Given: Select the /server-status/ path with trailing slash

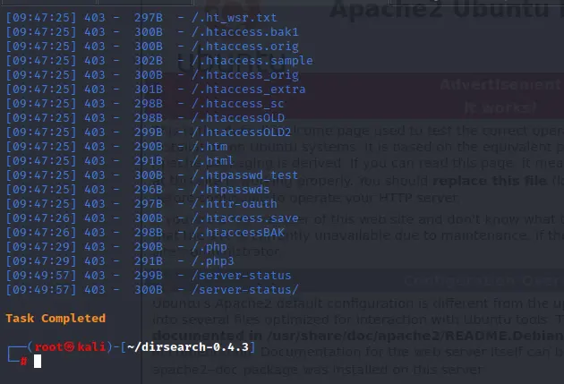Looking at the screenshot, I should tap(245, 290).
